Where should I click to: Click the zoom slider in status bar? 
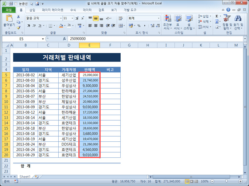pos(226,181)
